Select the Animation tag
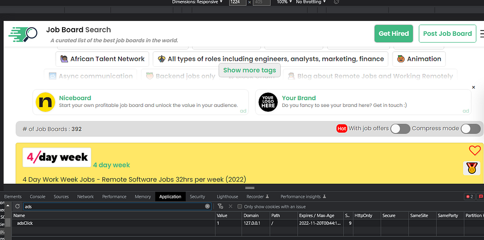 point(419,59)
